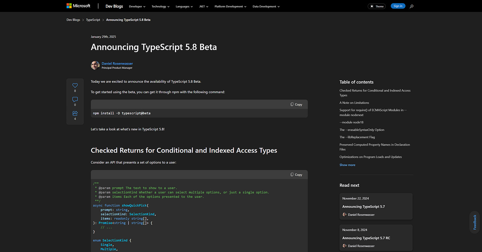Open comments via speech bubble icon
482x252 pixels.
coord(75,99)
